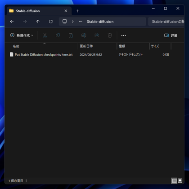
Task: Click the This PC monitor icon in address bar
Action: (65, 22)
